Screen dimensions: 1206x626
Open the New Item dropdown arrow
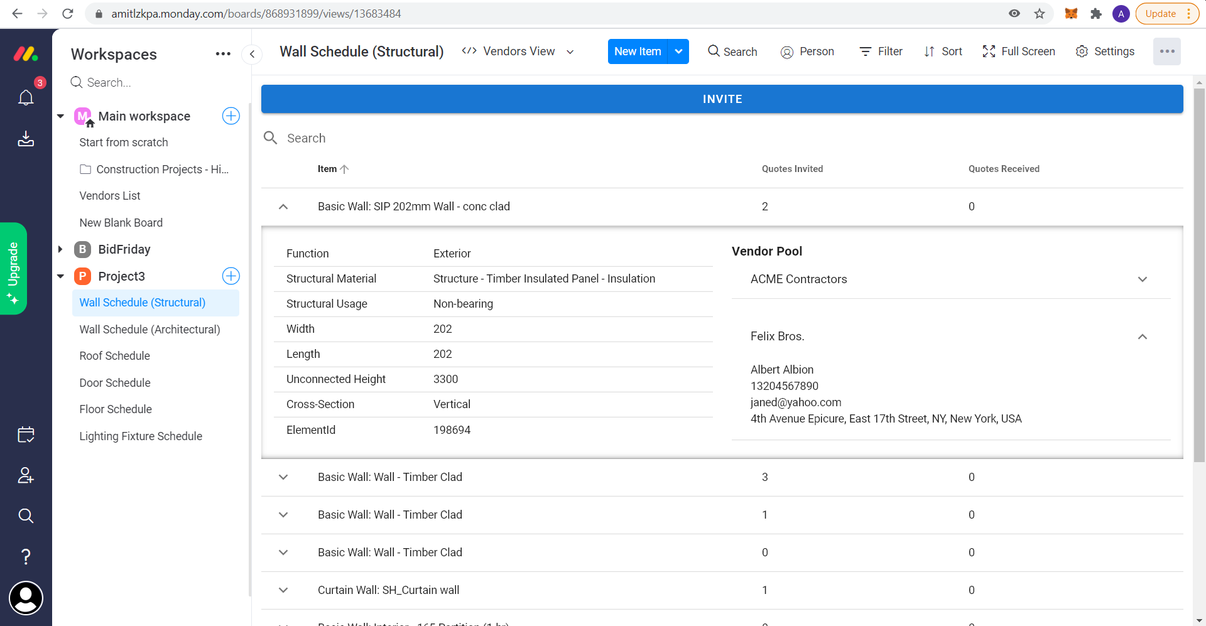(x=678, y=51)
